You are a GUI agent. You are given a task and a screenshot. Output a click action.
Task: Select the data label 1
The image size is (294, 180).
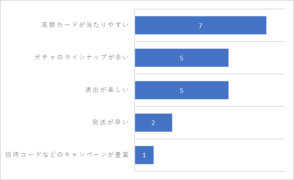pos(144,155)
